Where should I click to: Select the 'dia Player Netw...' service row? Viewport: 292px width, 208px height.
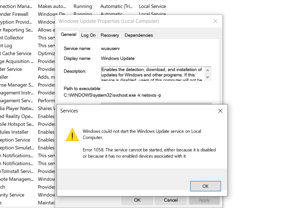[x=28, y=108]
